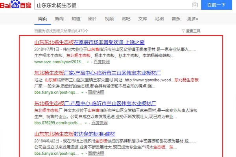The width and height of the screenshot is (236, 157).
Task: Open 百度快照 under 封边条的标准 result
Action: [96, 153]
